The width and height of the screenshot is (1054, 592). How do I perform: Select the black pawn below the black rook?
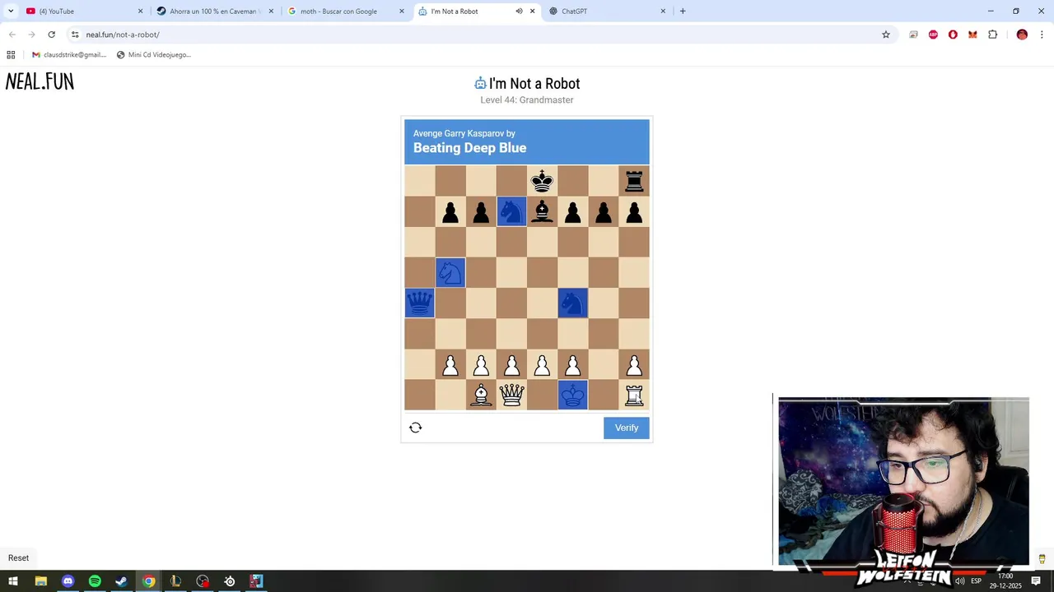(634, 211)
